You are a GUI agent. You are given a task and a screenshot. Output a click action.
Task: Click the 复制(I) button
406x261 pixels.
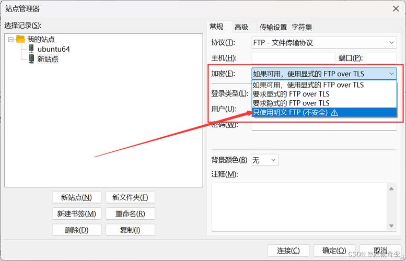130,230
